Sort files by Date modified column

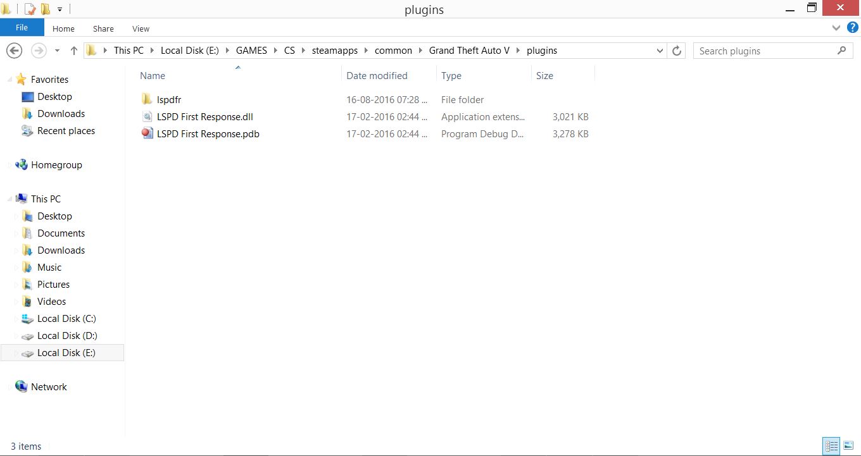pos(377,76)
